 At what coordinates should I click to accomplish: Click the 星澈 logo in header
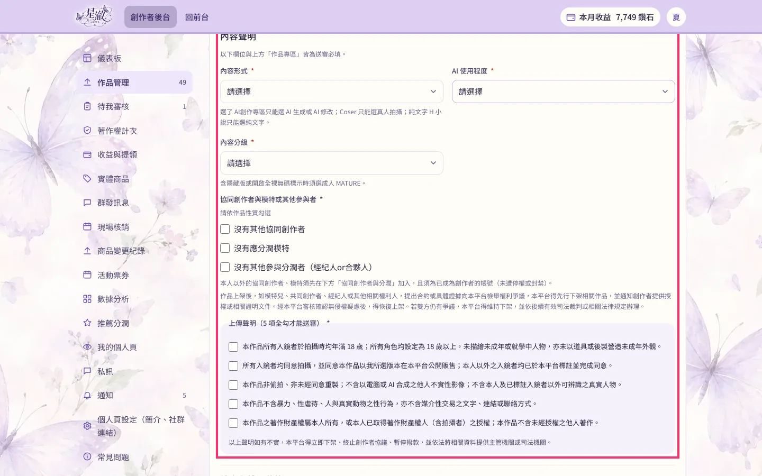(94, 16)
